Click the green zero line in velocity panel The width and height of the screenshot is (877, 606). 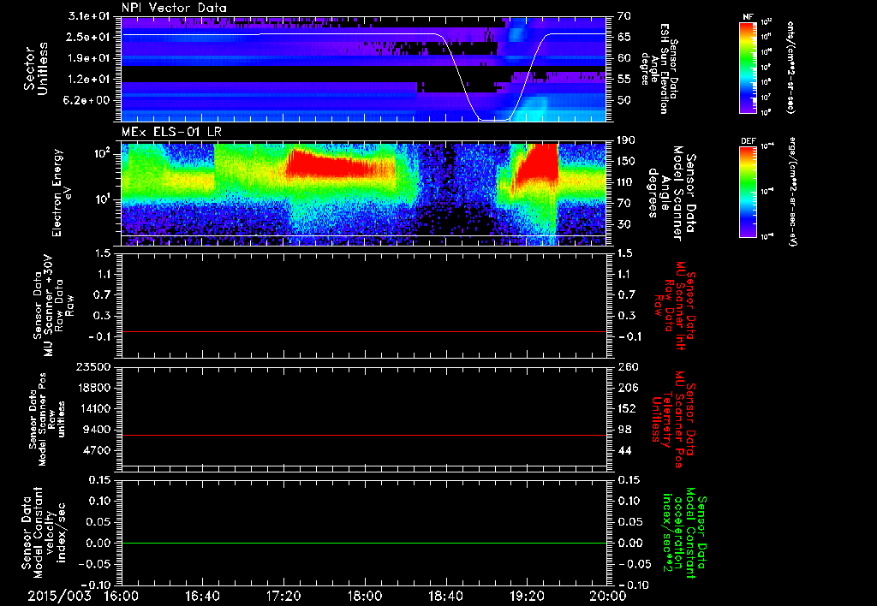click(363, 543)
